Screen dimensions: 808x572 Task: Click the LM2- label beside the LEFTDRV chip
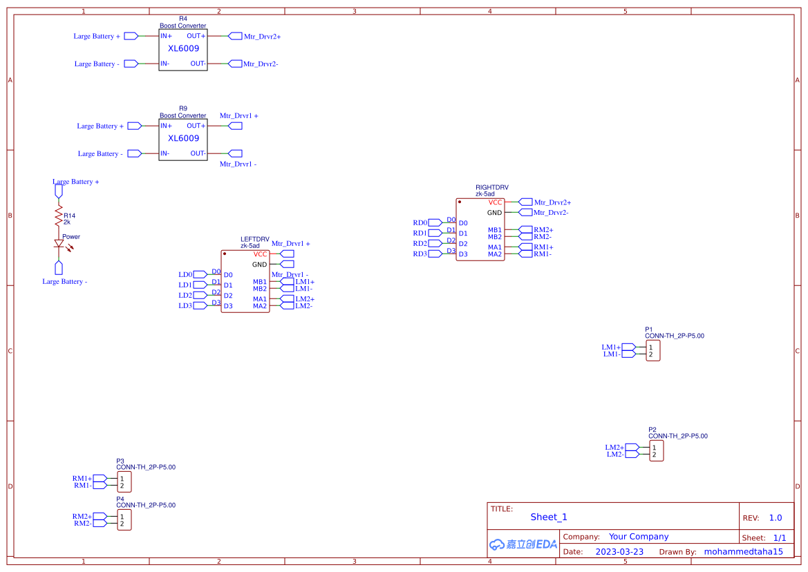[x=304, y=306]
